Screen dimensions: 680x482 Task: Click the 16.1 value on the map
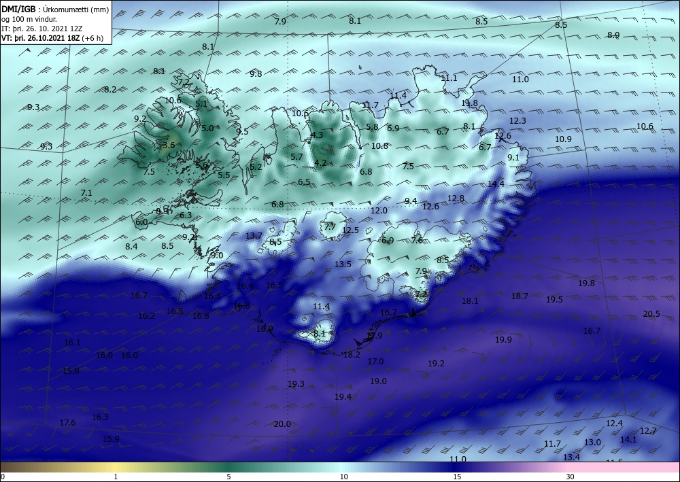(72, 343)
